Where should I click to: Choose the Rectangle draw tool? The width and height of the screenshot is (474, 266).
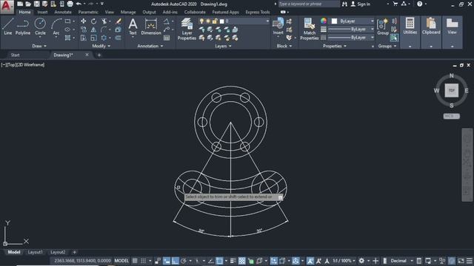pyautogui.click(x=67, y=21)
